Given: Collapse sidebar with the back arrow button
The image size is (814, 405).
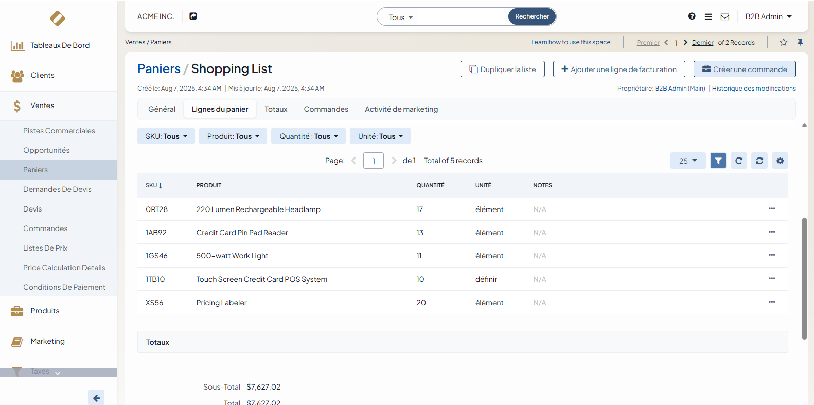Looking at the screenshot, I should coord(96,398).
